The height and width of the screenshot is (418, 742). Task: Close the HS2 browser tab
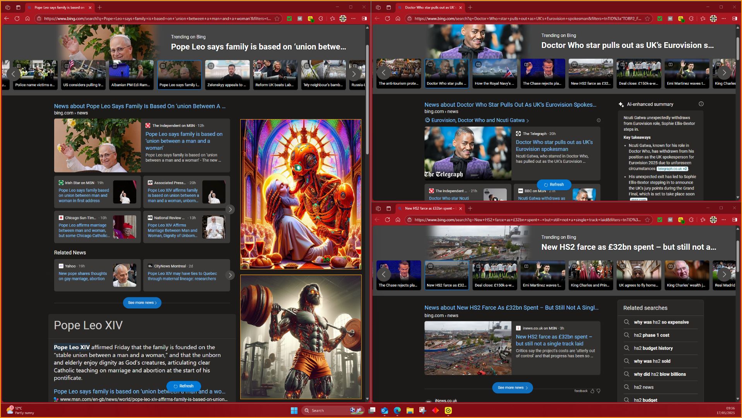(x=460, y=208)
